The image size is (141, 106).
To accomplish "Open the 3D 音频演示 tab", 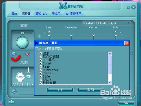I will coord(73,14).
